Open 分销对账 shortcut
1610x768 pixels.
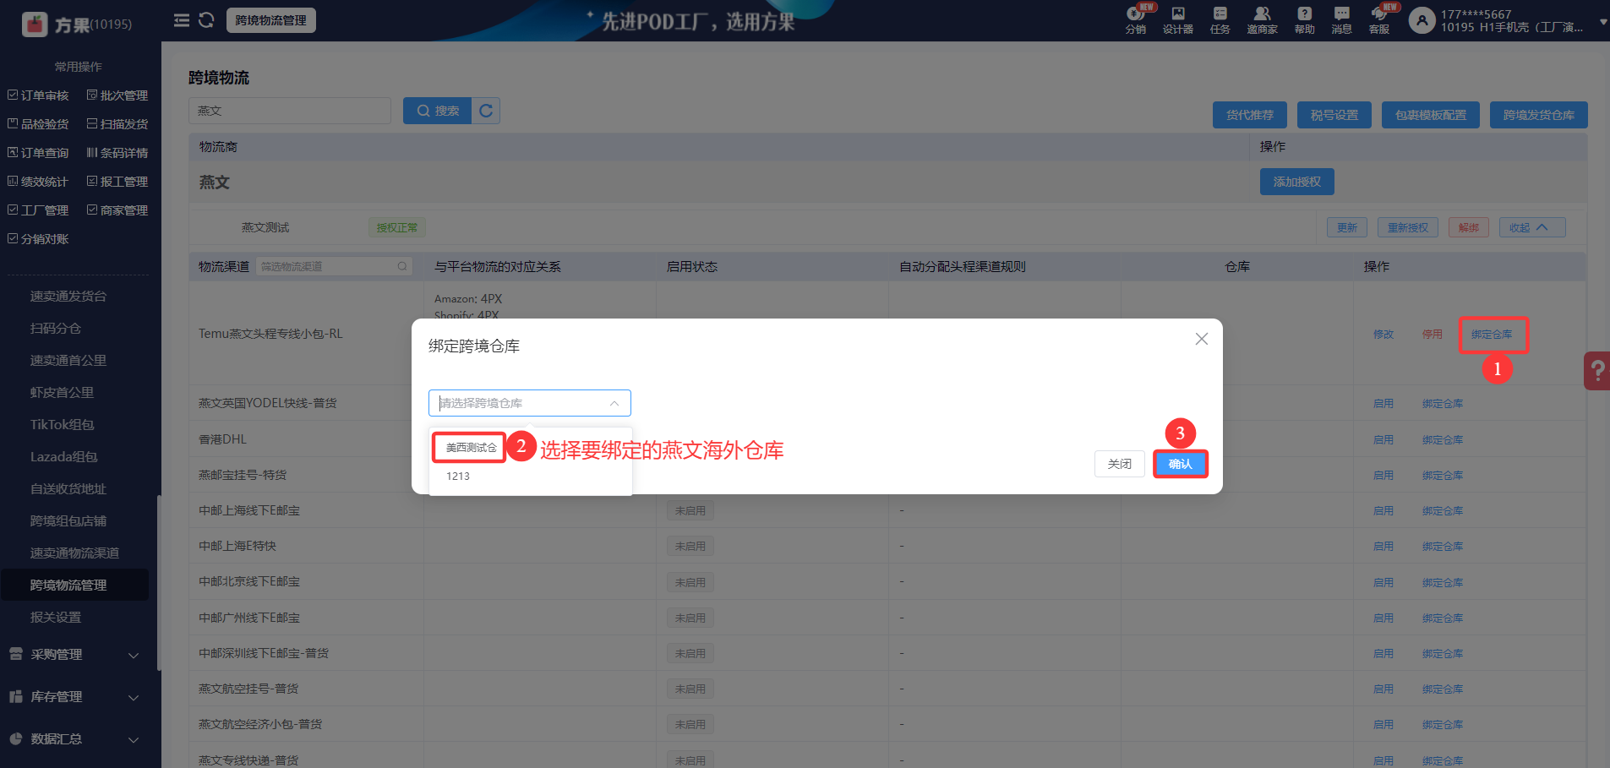coord(38,239)
